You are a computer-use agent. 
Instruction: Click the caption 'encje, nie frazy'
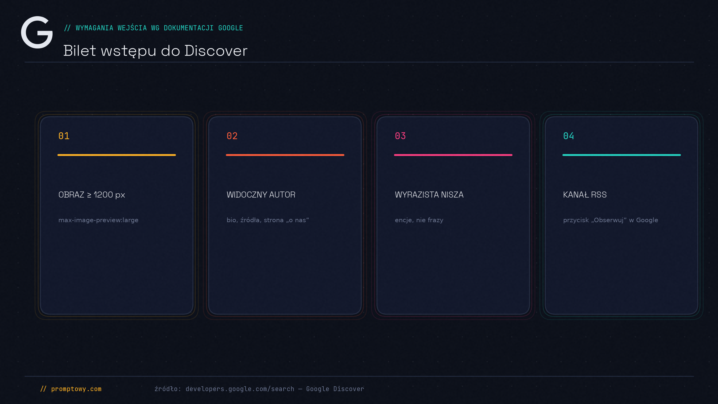point(419,220)
